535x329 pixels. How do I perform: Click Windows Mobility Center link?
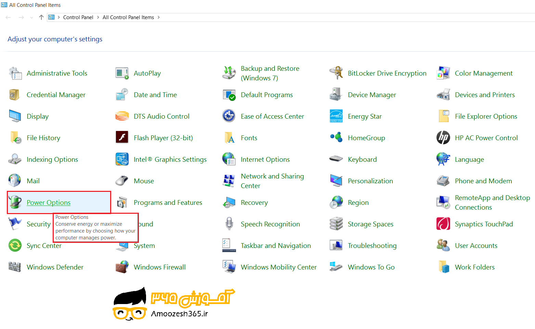pyautogui.click(x=279, y=267)
